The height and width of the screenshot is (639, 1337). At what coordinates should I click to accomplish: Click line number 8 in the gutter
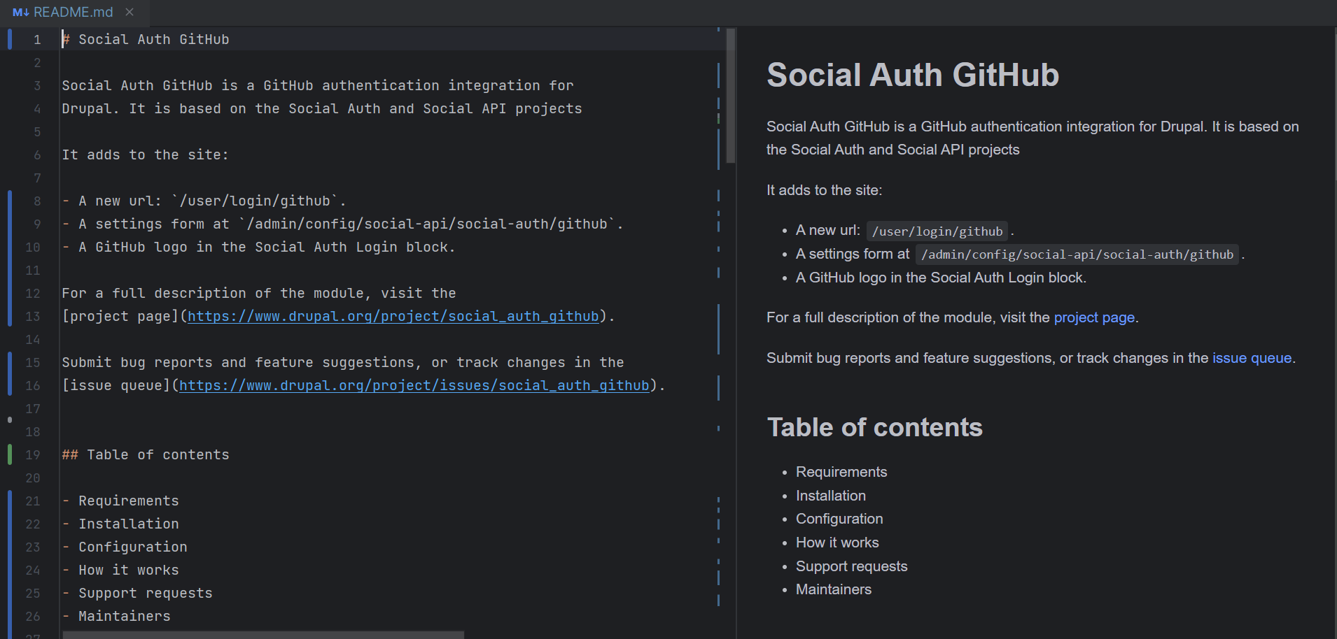(37, 201)
